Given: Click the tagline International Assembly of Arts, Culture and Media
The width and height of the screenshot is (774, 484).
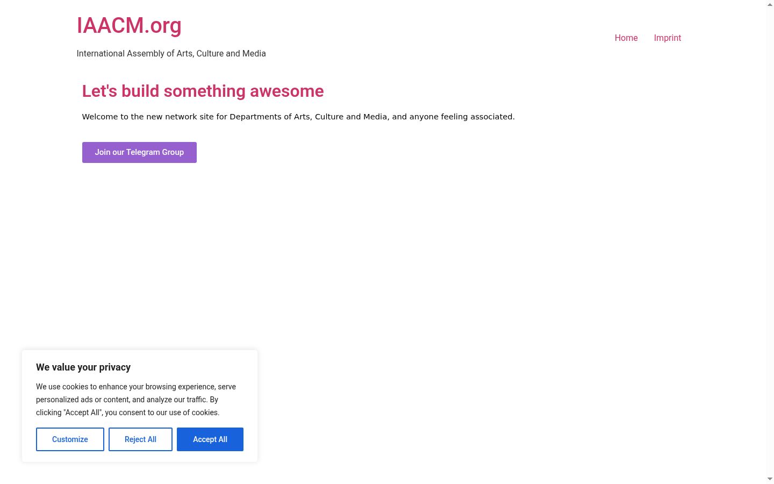Looking at the screenshot, I should pyautogui.click(x=171, y=53).
